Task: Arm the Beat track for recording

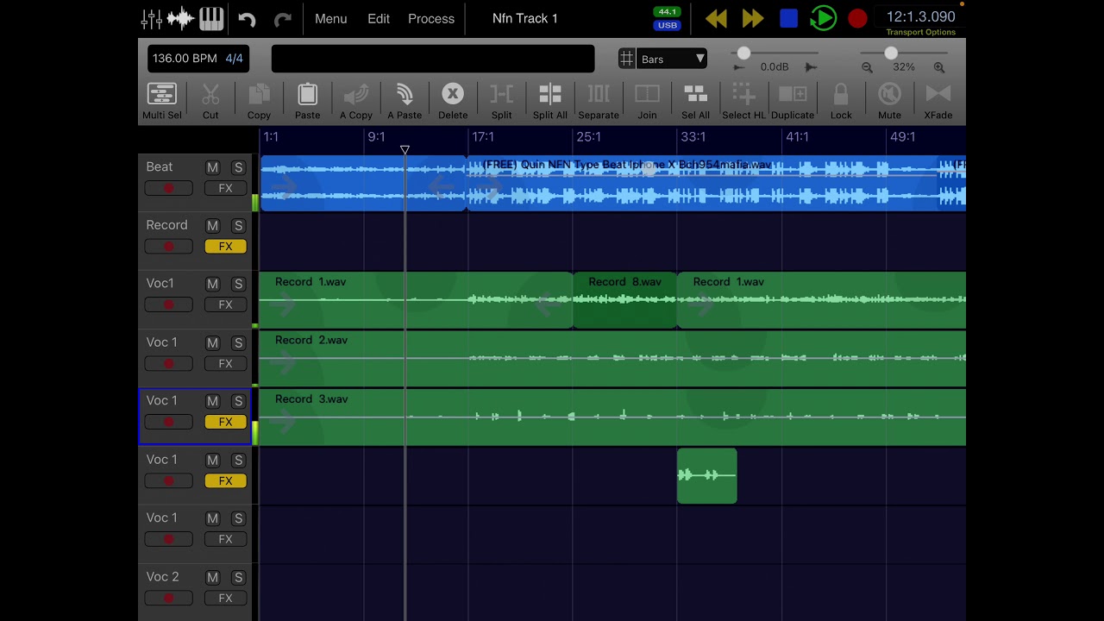Action: click(168, 188)
